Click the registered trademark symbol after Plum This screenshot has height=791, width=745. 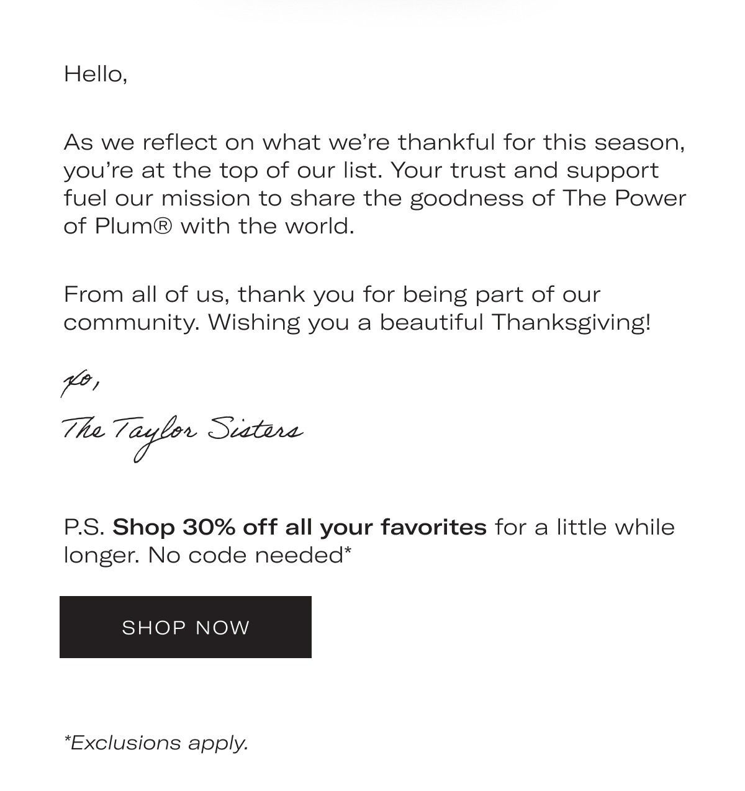(x=161, y=226)
